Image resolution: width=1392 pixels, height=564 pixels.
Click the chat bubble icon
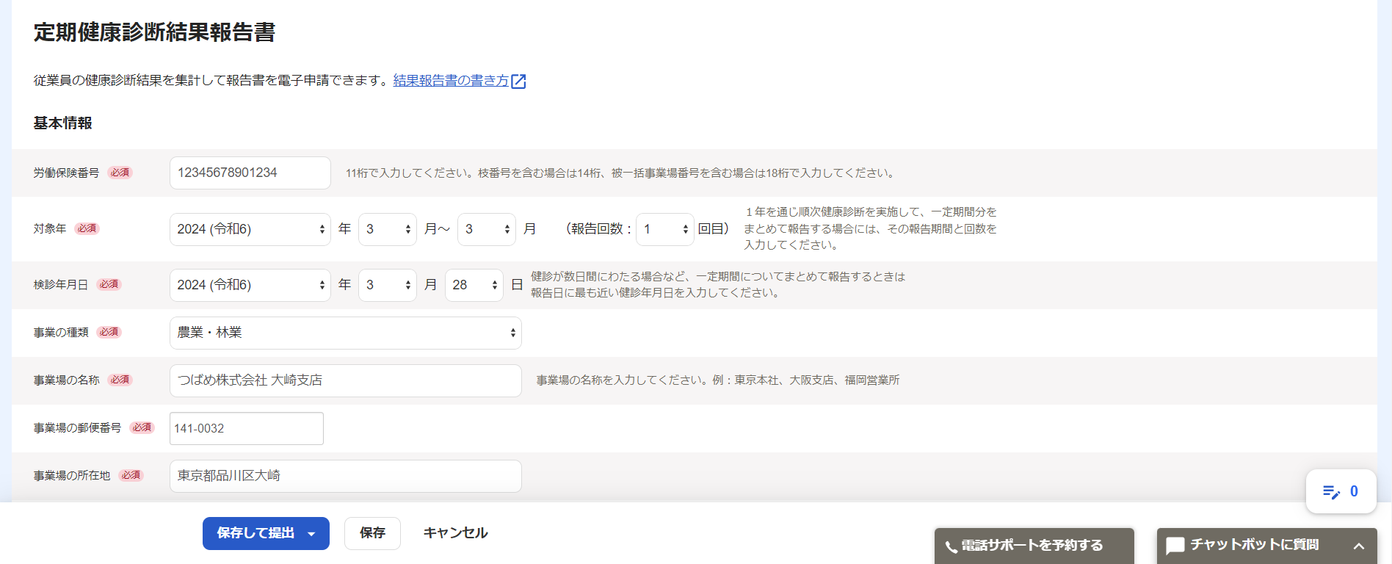click(x=1175, y=546)
